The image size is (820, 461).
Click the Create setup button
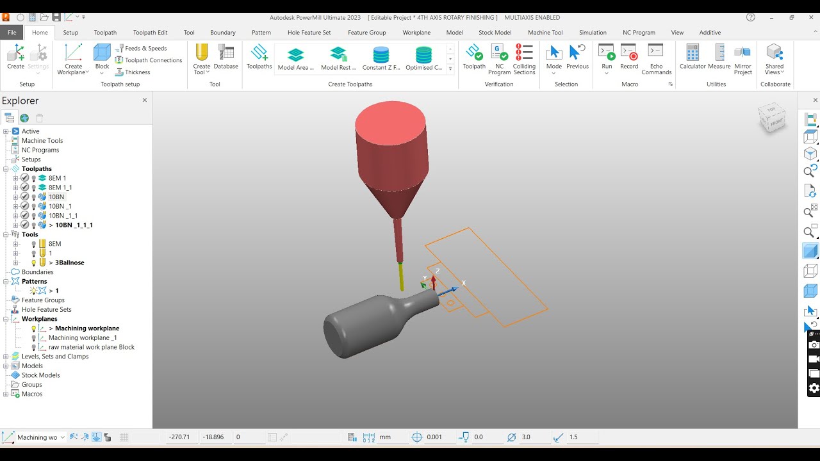point(15,57)
